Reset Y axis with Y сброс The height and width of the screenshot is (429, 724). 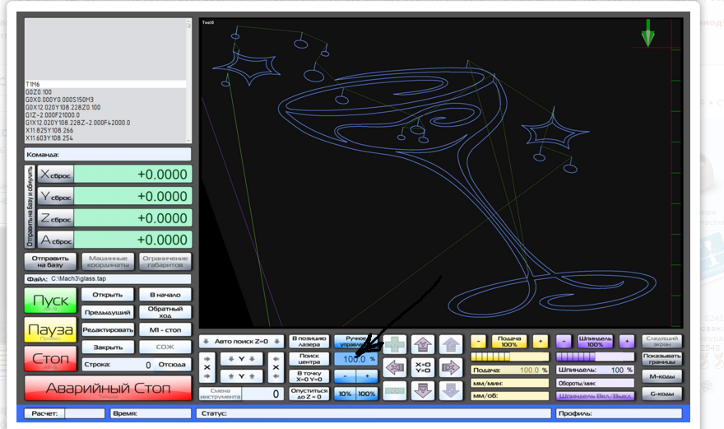click(55, 196)
